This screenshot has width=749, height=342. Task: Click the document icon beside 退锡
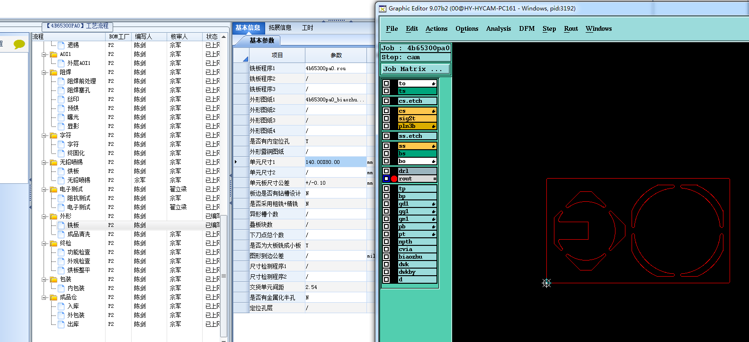(x=61, y=45)
